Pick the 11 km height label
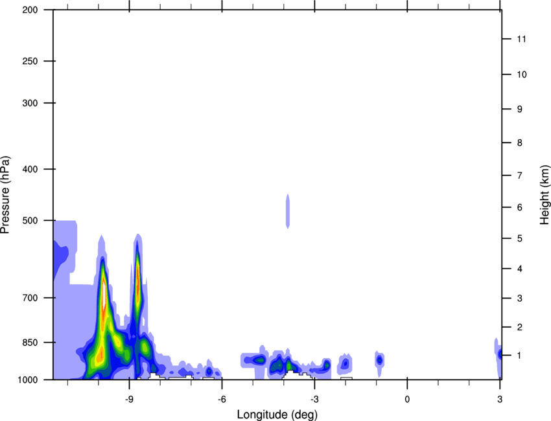This screenshot has height=421, width=551. point(521,39)
